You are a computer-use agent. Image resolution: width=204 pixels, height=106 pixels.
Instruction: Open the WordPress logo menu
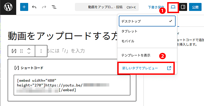pyautogui.click(x=8, y=7)
